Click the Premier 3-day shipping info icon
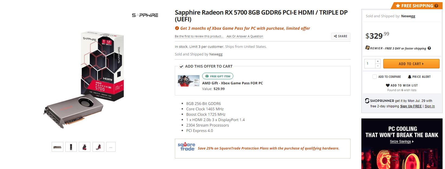 429,48
